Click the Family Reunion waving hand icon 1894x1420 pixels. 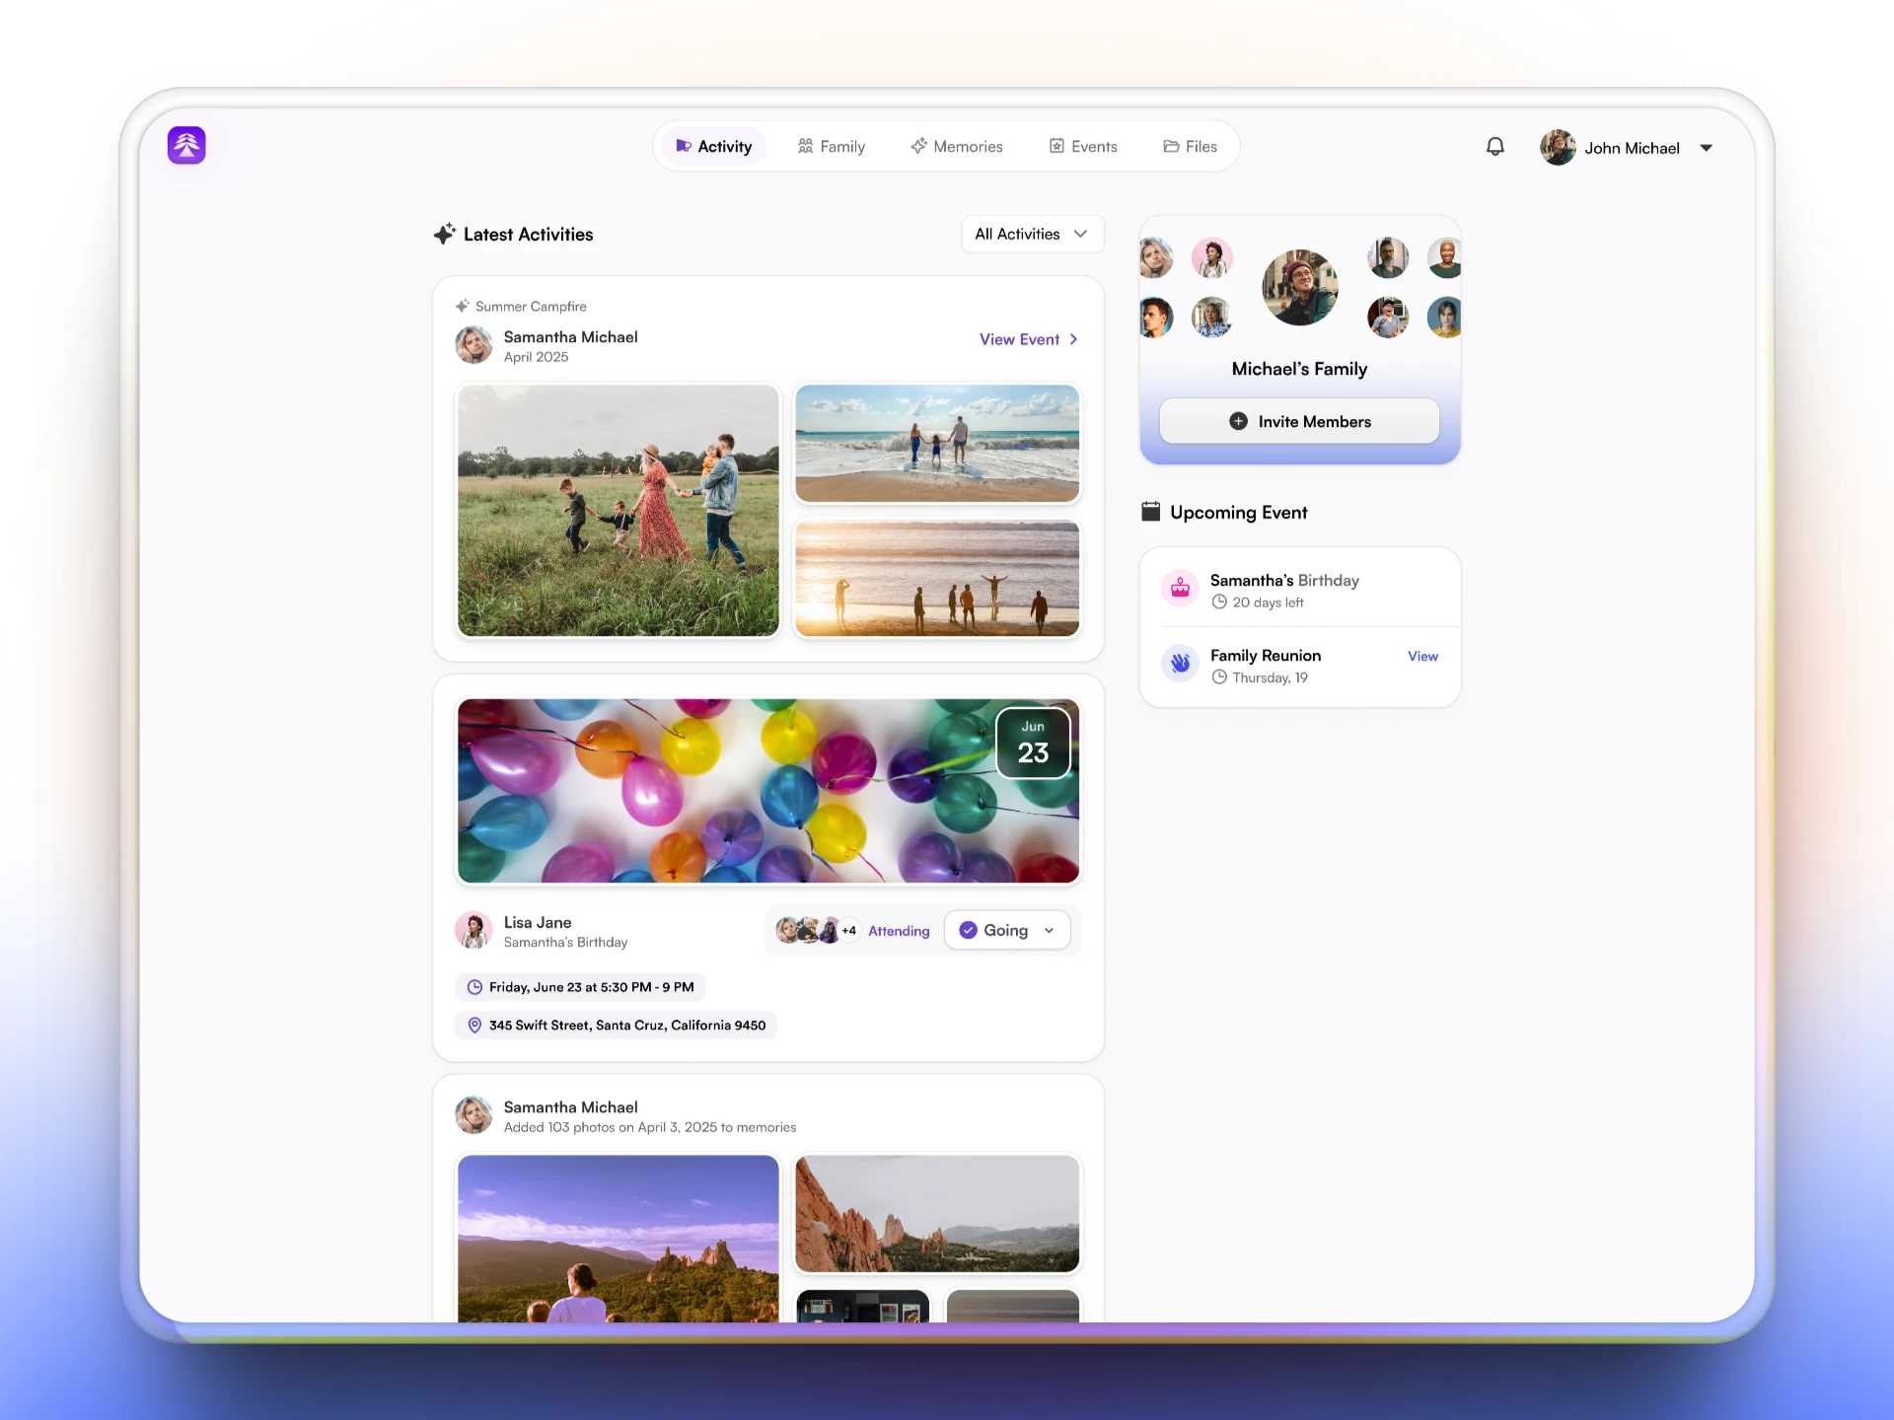click(1180, 664)
